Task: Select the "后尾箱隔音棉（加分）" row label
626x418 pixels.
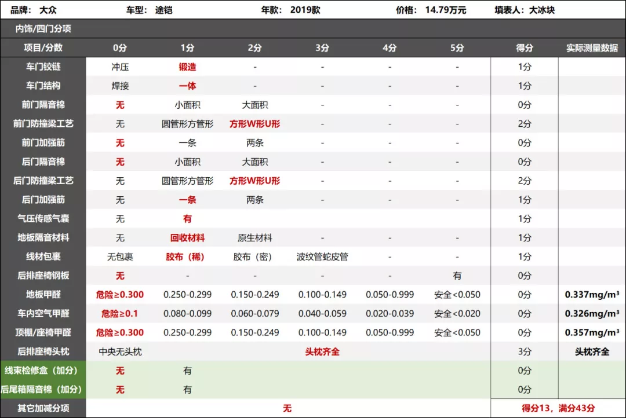Action: [x=42, y=390]
